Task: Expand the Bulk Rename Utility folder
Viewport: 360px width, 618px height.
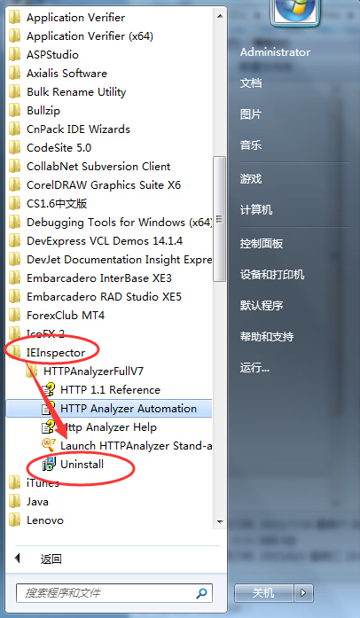Action: pos(76,92)
